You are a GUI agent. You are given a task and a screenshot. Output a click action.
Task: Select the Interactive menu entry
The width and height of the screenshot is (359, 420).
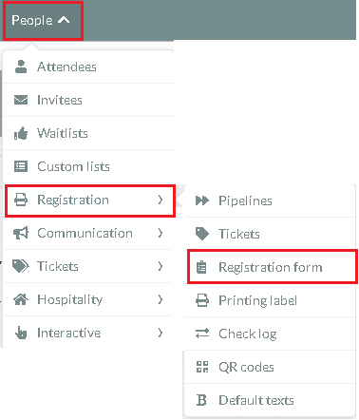coord(87,333)
